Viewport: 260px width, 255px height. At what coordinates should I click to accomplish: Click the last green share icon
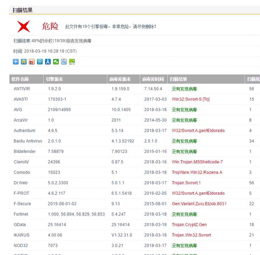[x=72, y=62]
